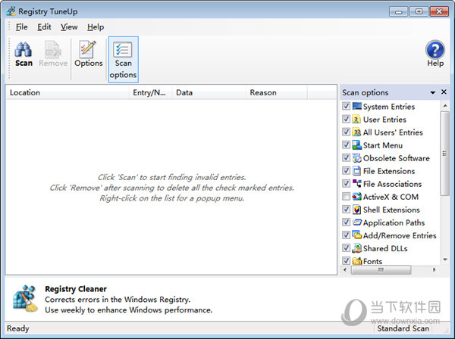Minimize the Registry TuneUp window
The width and height of the screenshot is (455, 339).
click(x=398, y=11)
